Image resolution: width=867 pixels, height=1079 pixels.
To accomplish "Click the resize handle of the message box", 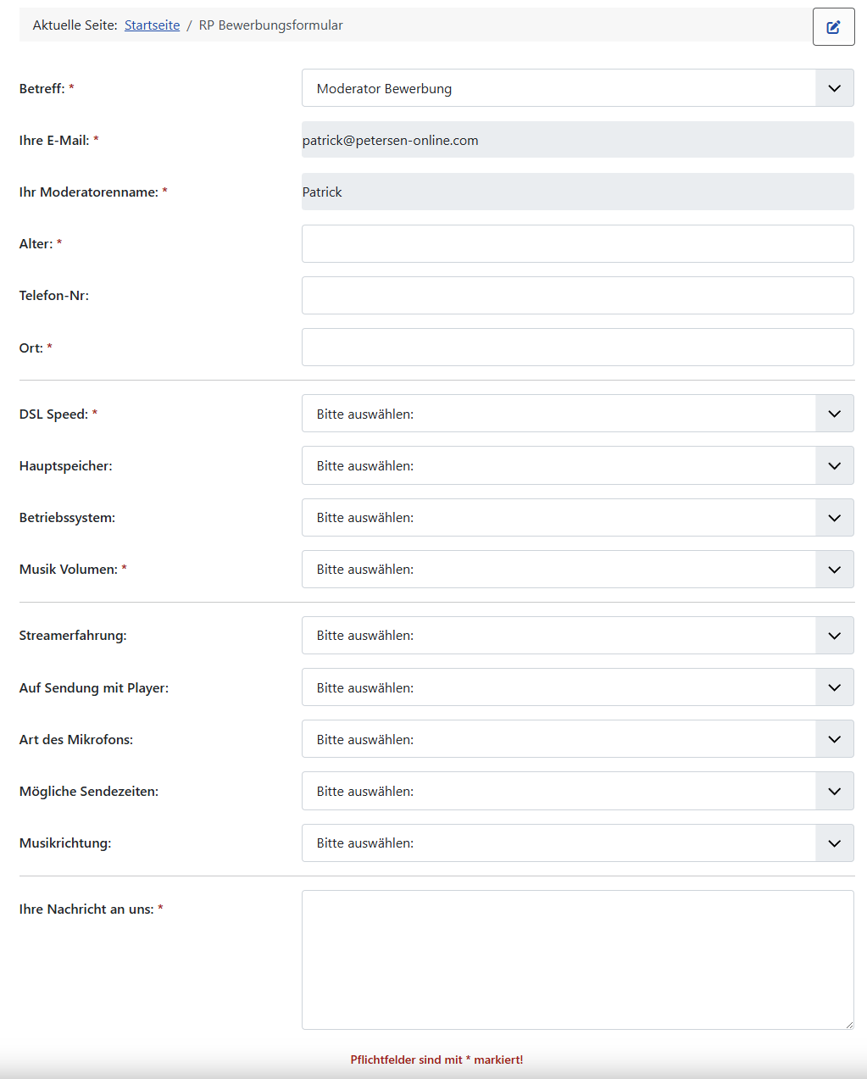I will [x=850, y=1023].
